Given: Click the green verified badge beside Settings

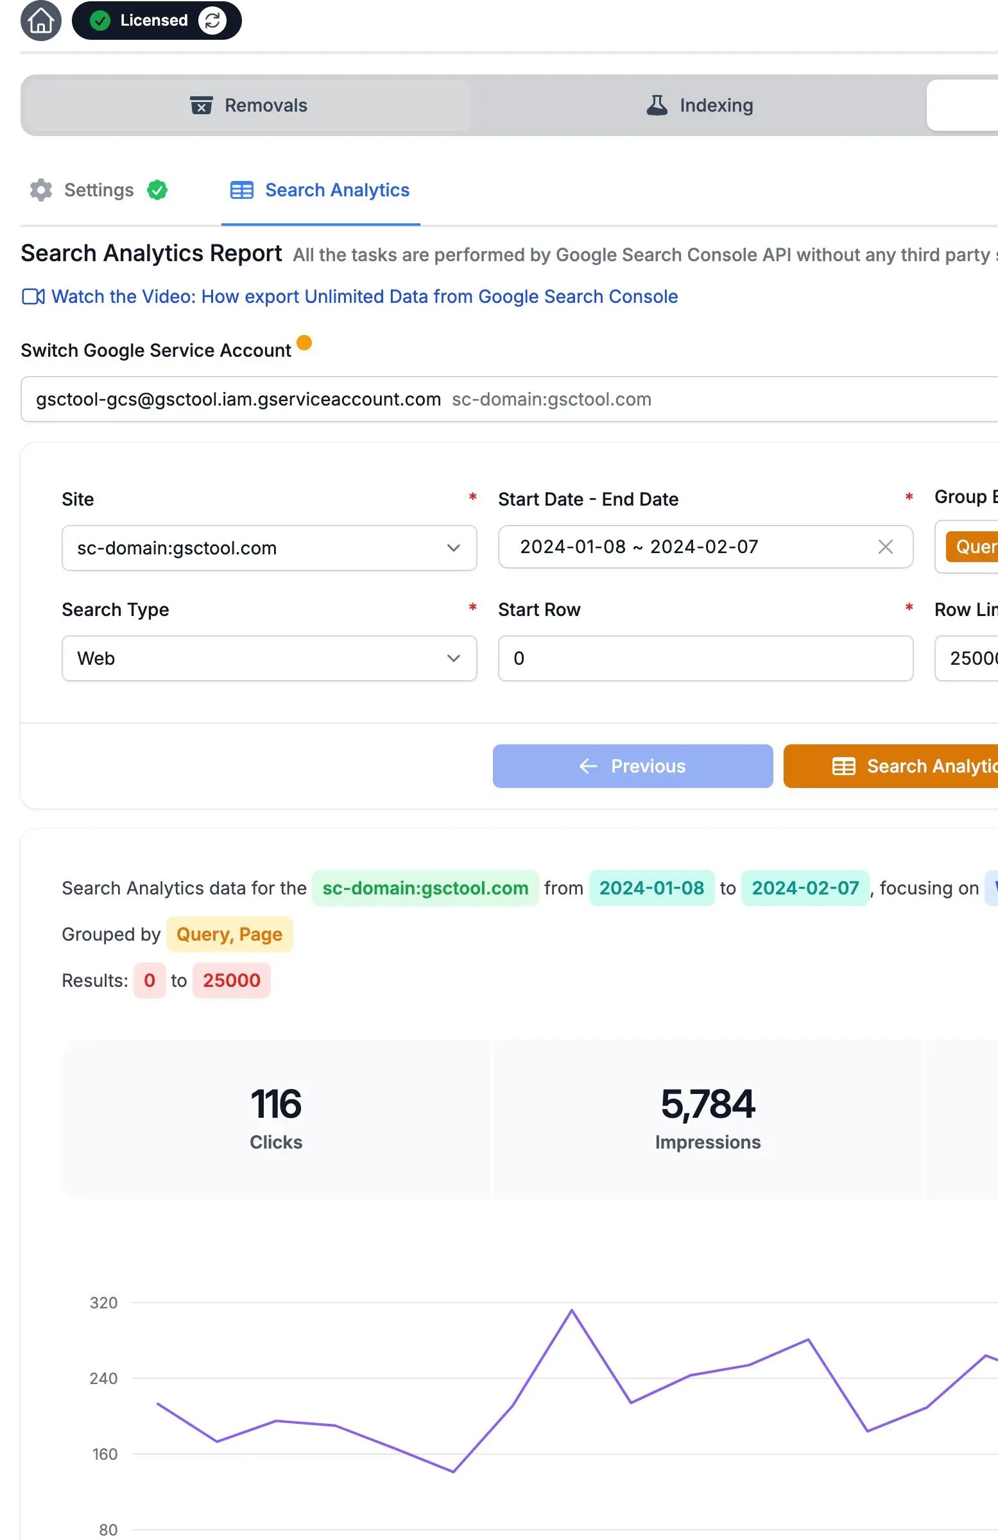Looking at the screenshot, I should (x=157, y=190).
